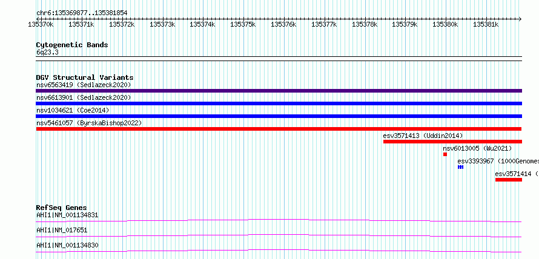Click the 135381k ruler tick label
The height and width of the screenshot is (259, 539).
click(x=486, y=24)
